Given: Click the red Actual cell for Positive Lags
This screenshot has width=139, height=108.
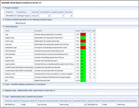Looking at the screenshot, I should [83, 41].
